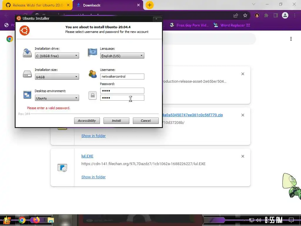Open the Start menu button
The image size is (301, 226).
(x=6, y=220)
